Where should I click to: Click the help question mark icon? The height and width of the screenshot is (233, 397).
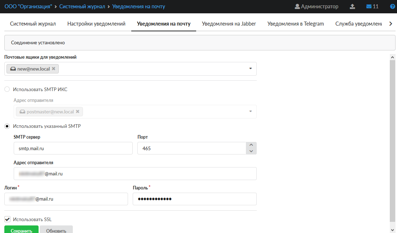[x=393, y=6]
